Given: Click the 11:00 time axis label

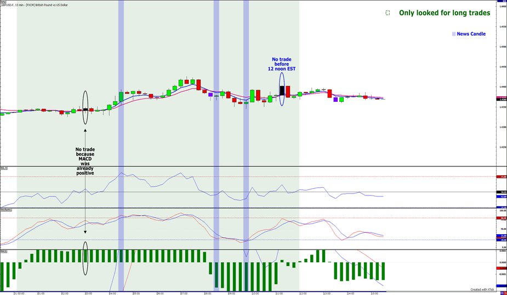Looking at the screenshot, I should [280, 293].
